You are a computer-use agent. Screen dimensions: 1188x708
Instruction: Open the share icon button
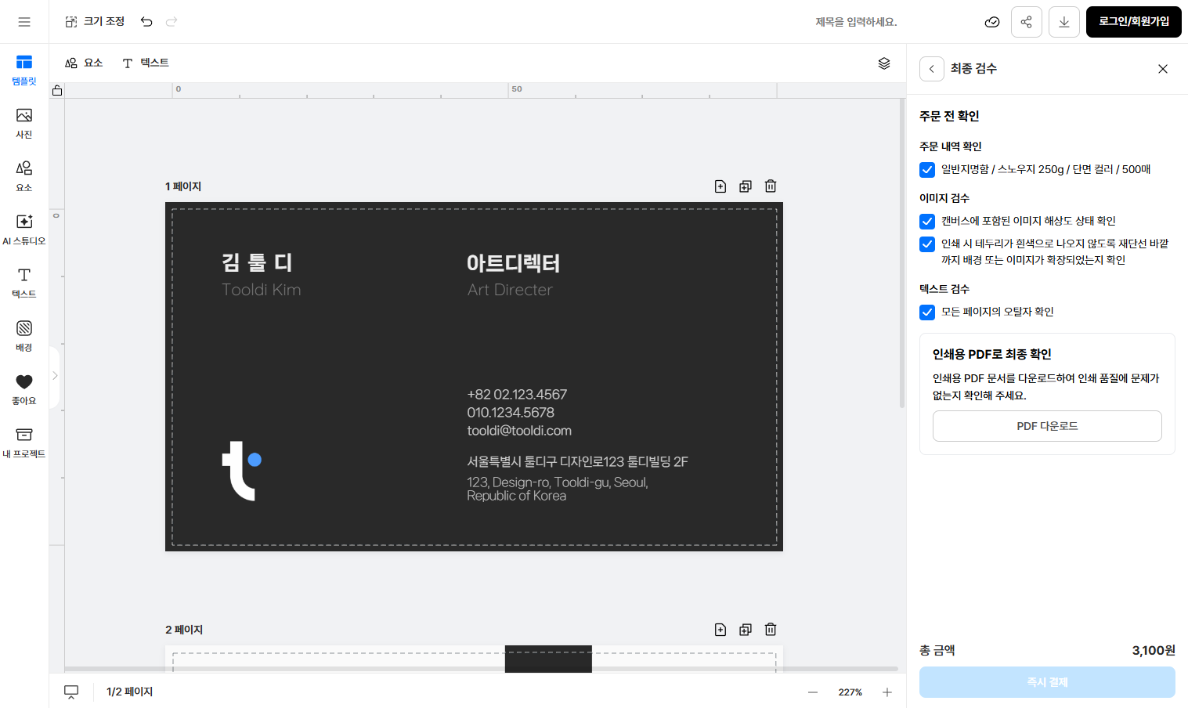click(1026, 22)
